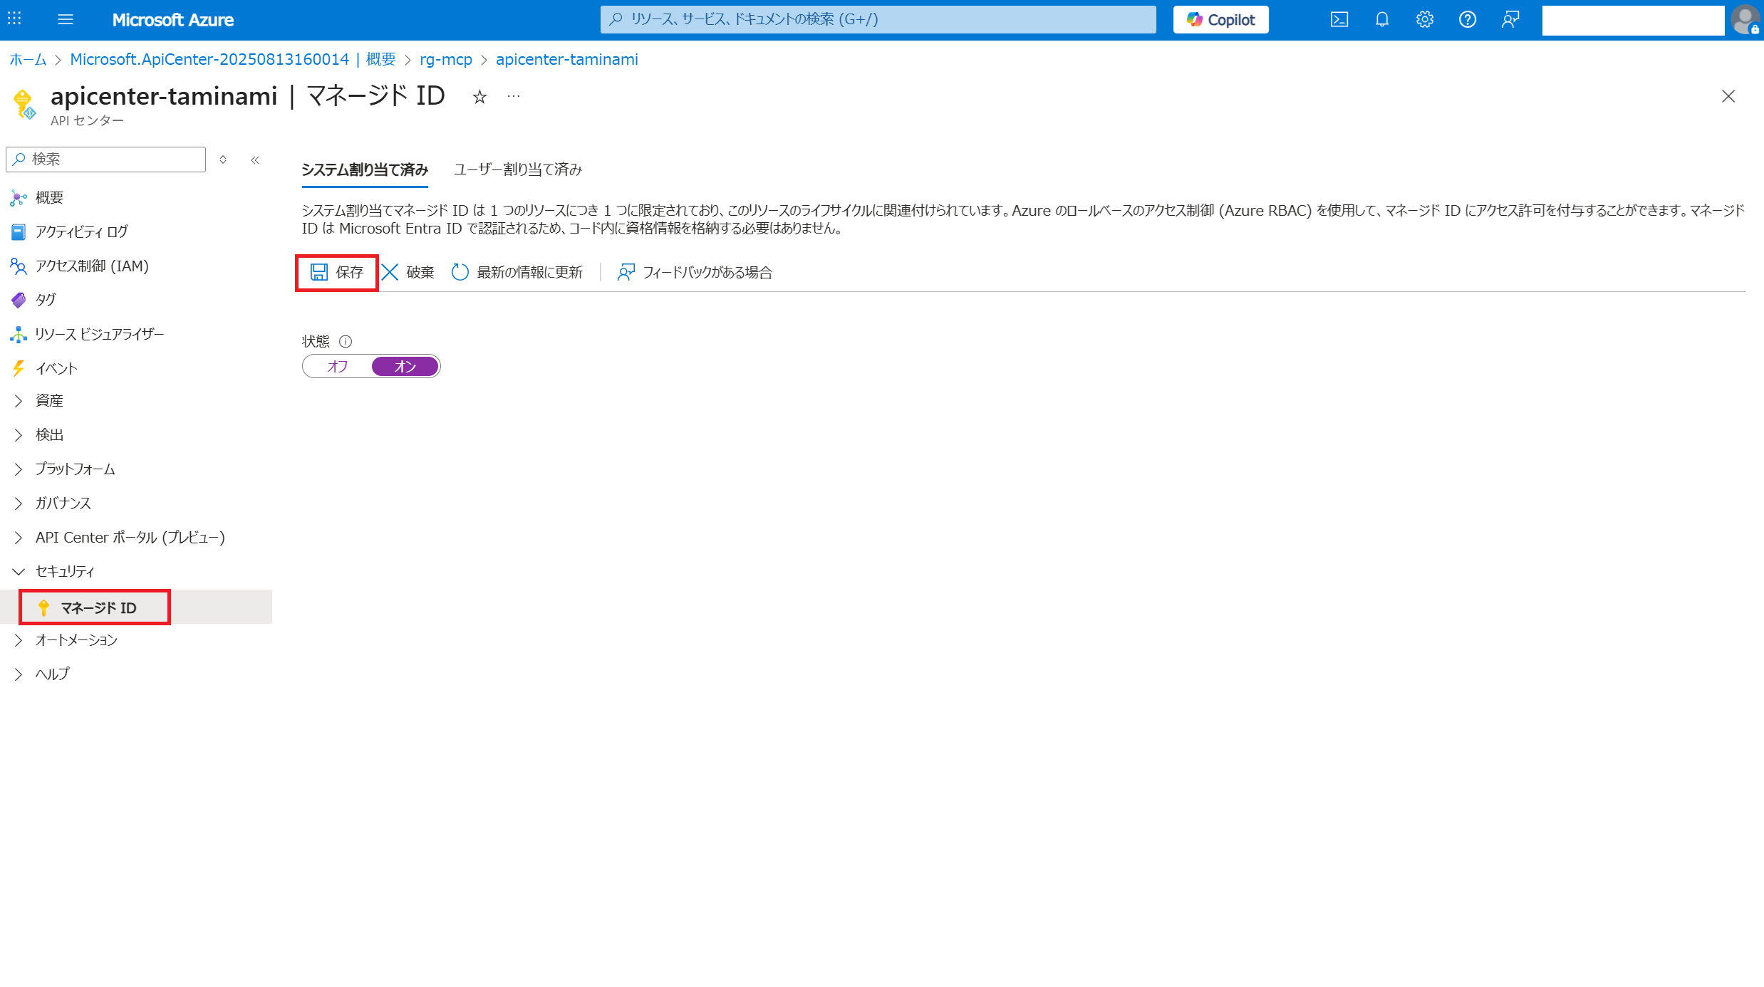Viewport: 1764px width, 987px height.
Task: Set status toggle to オン
Action: [405, 366]
